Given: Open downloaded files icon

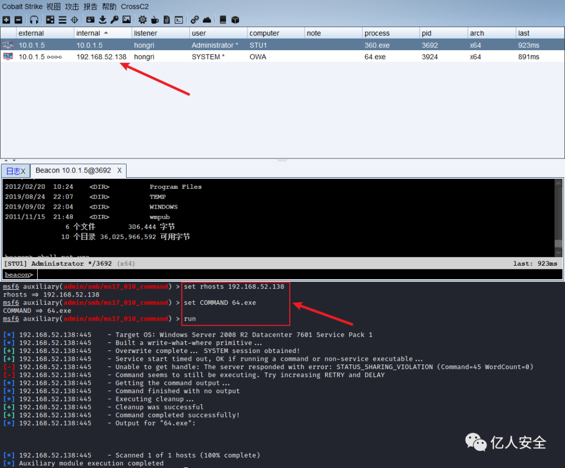Looking at the screenshot, I should click(x=103, y=20).
